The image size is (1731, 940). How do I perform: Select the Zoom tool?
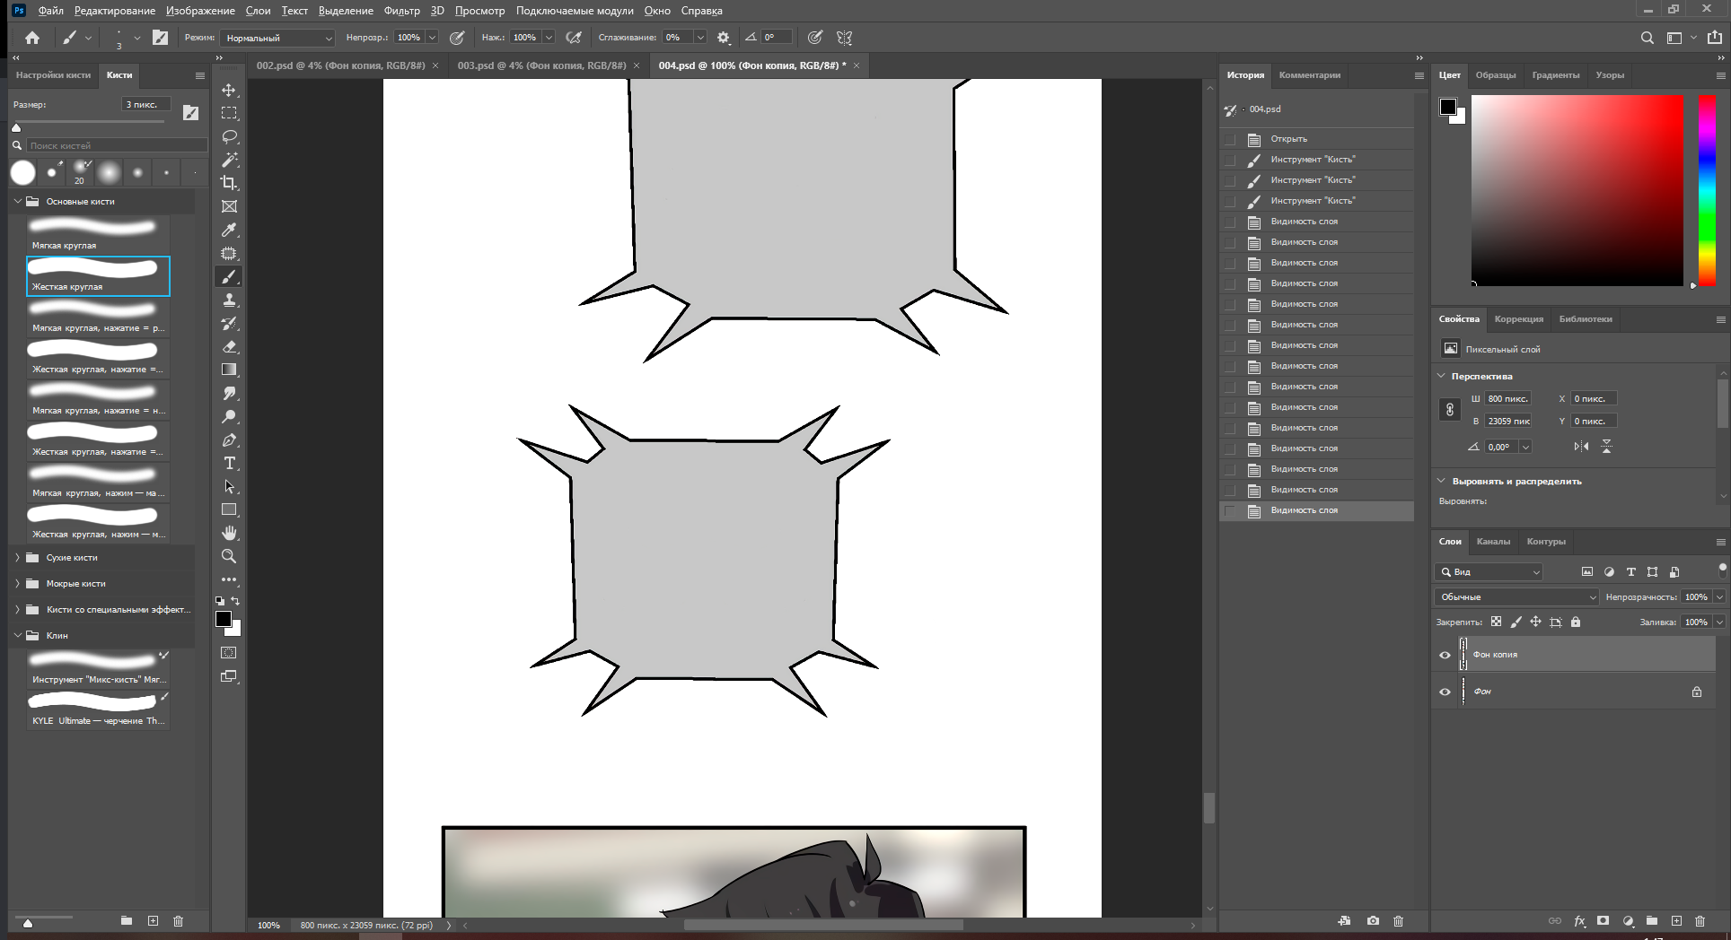tap(229, 556)
